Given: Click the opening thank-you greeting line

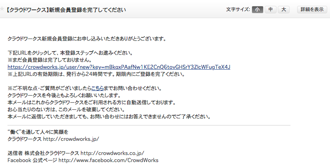Looking at the screenshot, I should click(x=86, y=39).
